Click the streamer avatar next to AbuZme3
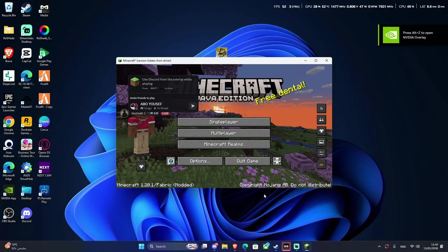 124,113
